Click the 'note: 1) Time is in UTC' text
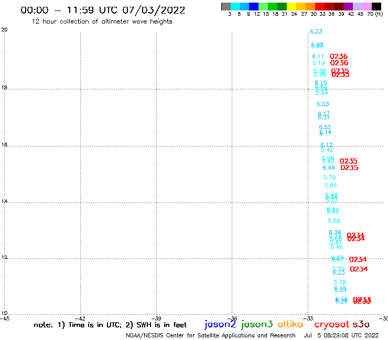The height and width of the screenshot is (340, 388). tap(78, 325)
